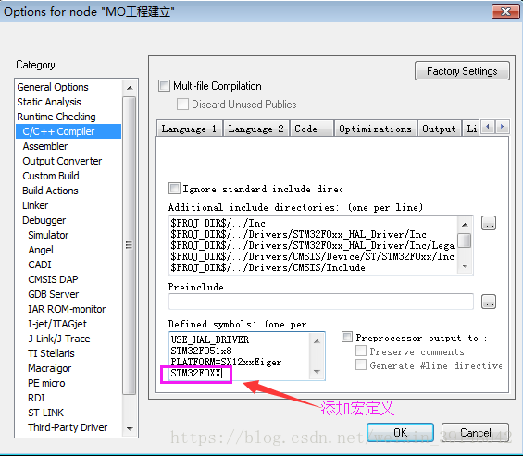
Task: Click category list scroll down arrow
Action: (130, 428)
